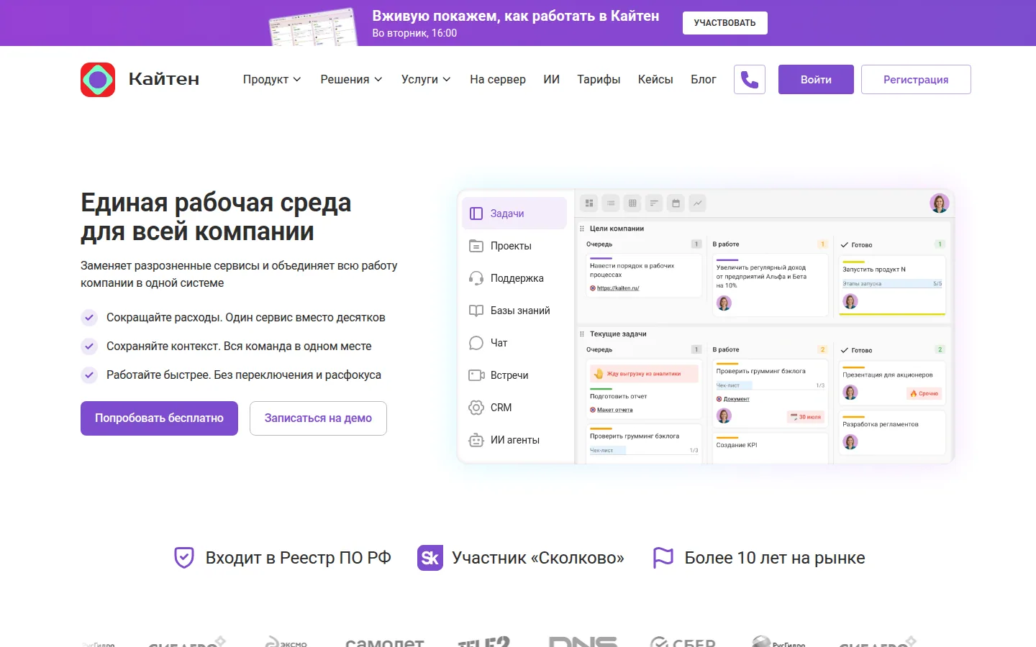The width and height of the screenshot is (1036, 647).
Task: Click the Цели компании section header
Action: [x=617, y=229]
